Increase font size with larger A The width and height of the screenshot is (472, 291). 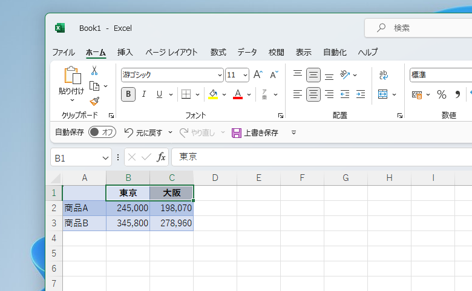(258, 74)
